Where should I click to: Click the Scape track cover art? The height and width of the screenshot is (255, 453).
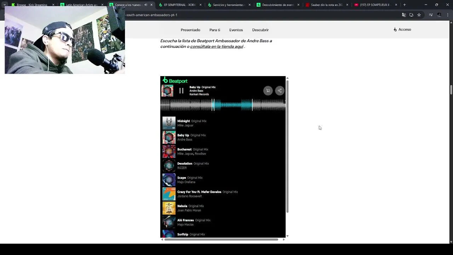(169, 180)
